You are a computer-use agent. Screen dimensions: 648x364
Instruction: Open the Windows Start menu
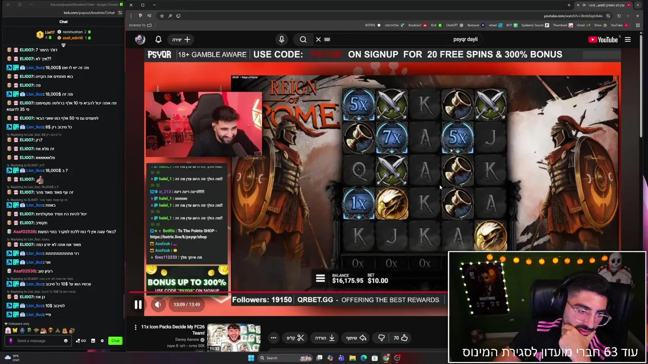pyautogui.click(x=251, y=358)
